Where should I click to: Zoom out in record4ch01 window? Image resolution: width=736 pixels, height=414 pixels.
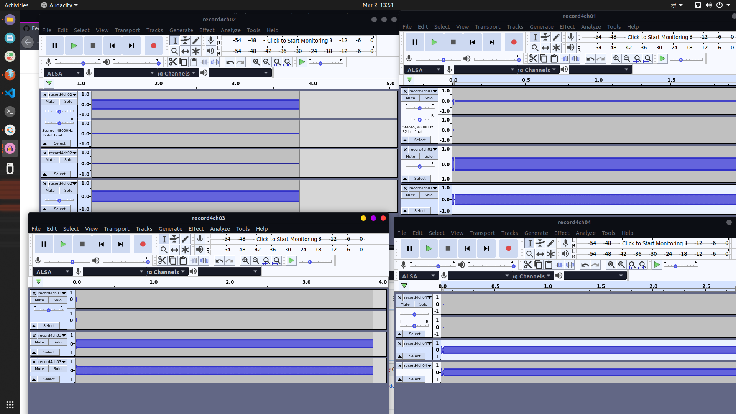pyautogui.click(x=627, y=58)
